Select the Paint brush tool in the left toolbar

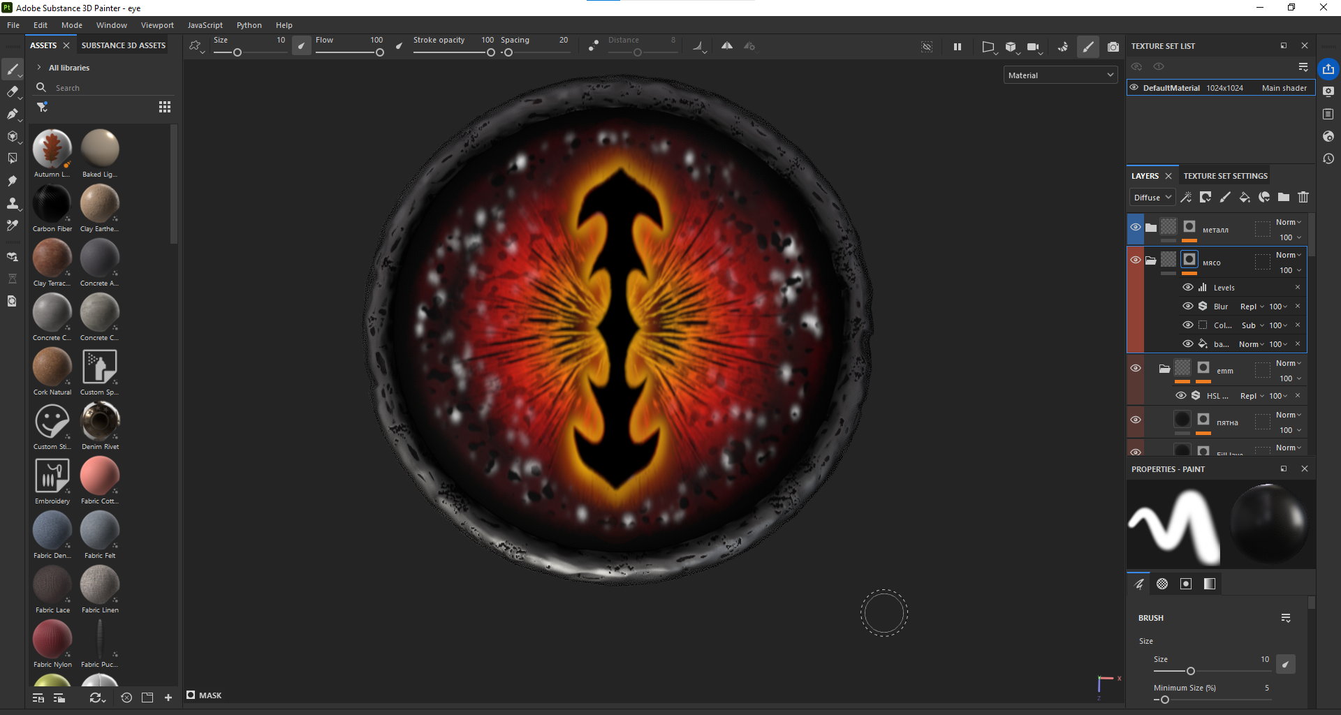click(x=13, y=69)
